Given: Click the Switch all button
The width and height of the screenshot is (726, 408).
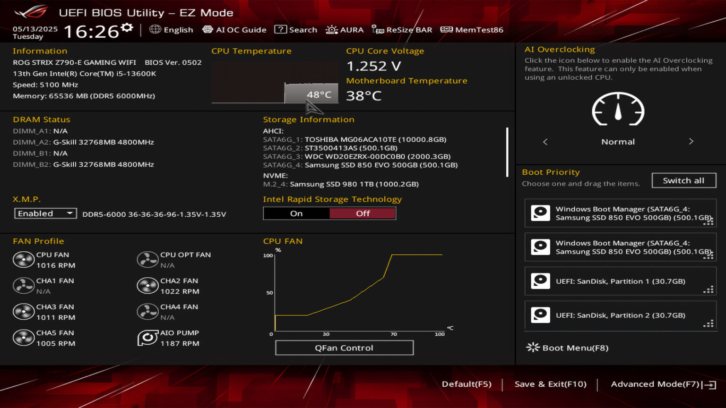Looking at the screenshot, I should 683,180.
